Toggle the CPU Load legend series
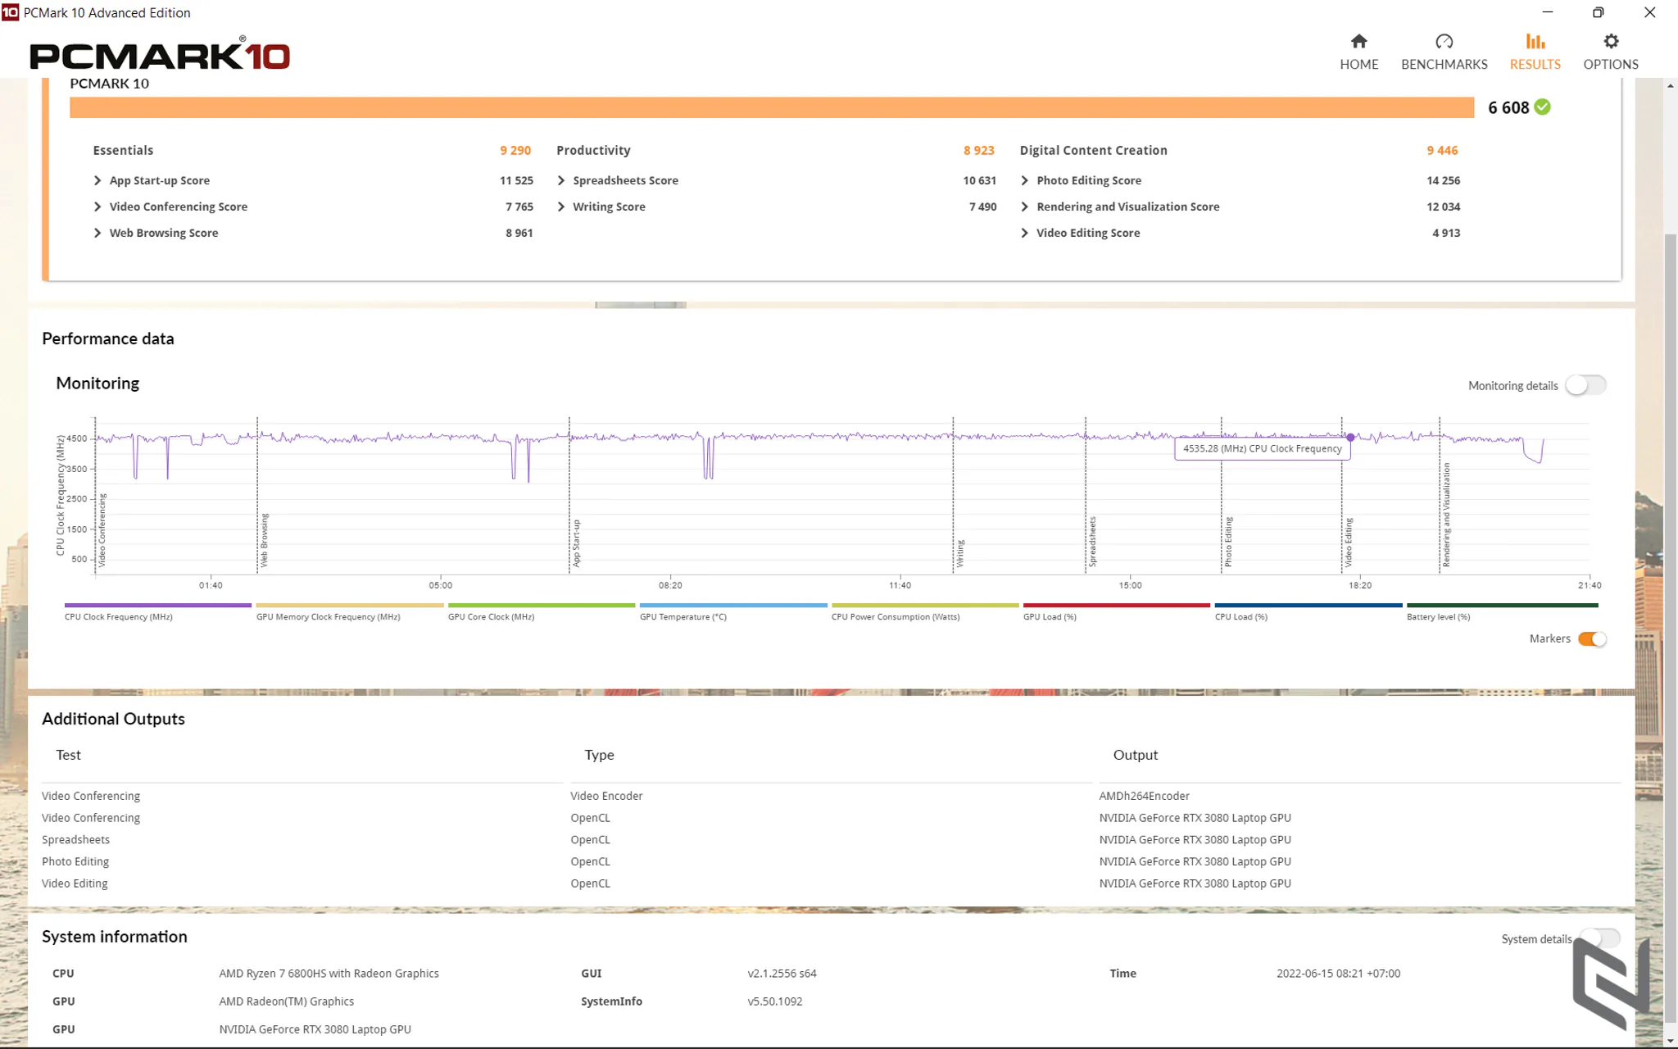 pos(1308,611)
